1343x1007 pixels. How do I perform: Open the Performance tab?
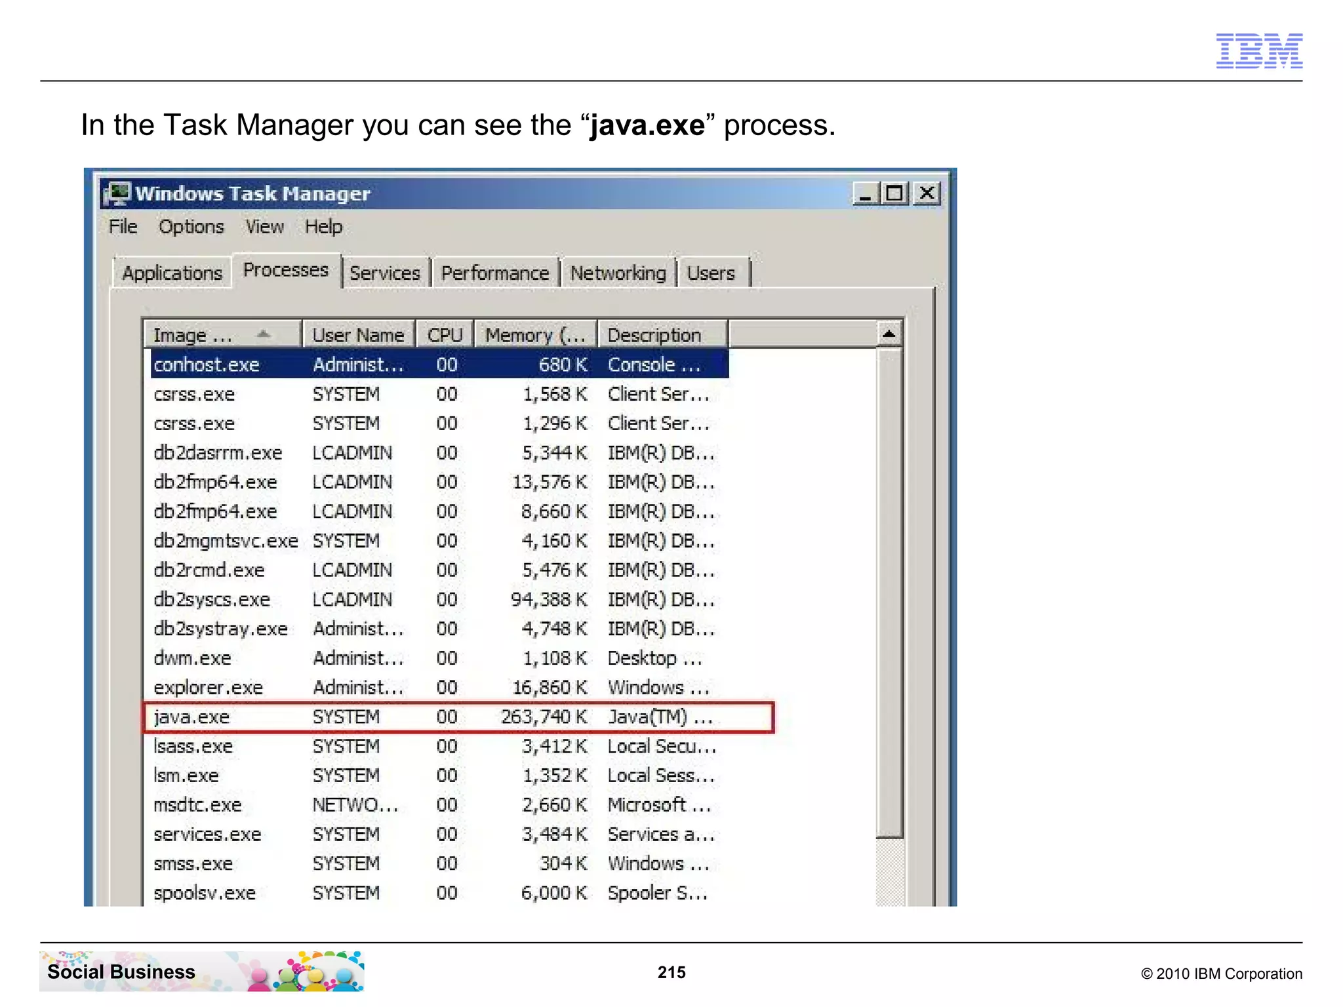(x=495, y=273)
